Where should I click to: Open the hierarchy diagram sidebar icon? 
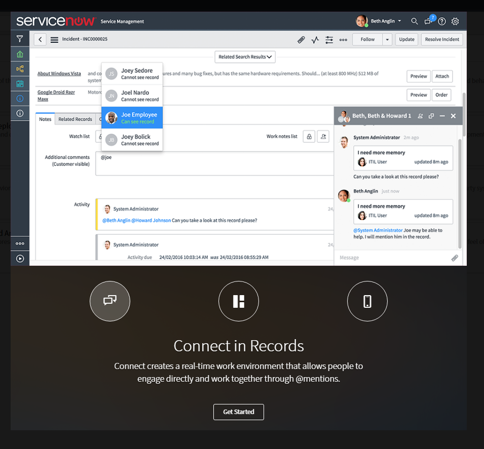20,69
